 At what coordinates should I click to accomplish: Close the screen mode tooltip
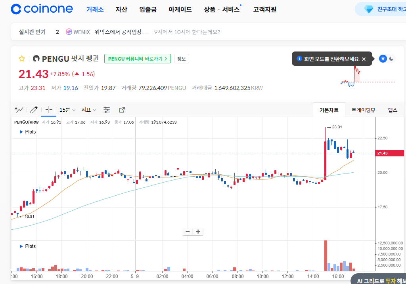click(x=364, y=59)
